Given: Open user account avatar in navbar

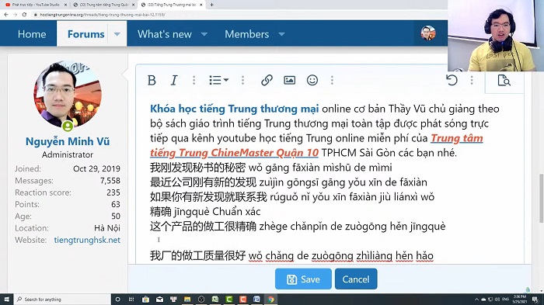Looking at the screenshot, I should point(428,33).
